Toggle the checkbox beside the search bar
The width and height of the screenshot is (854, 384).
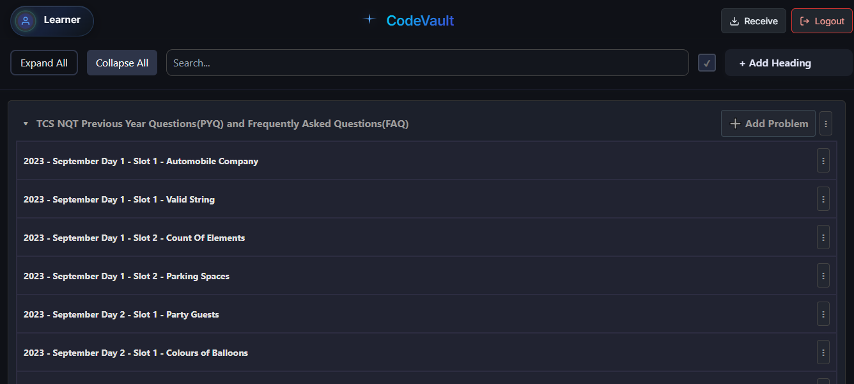pos(706,63)
